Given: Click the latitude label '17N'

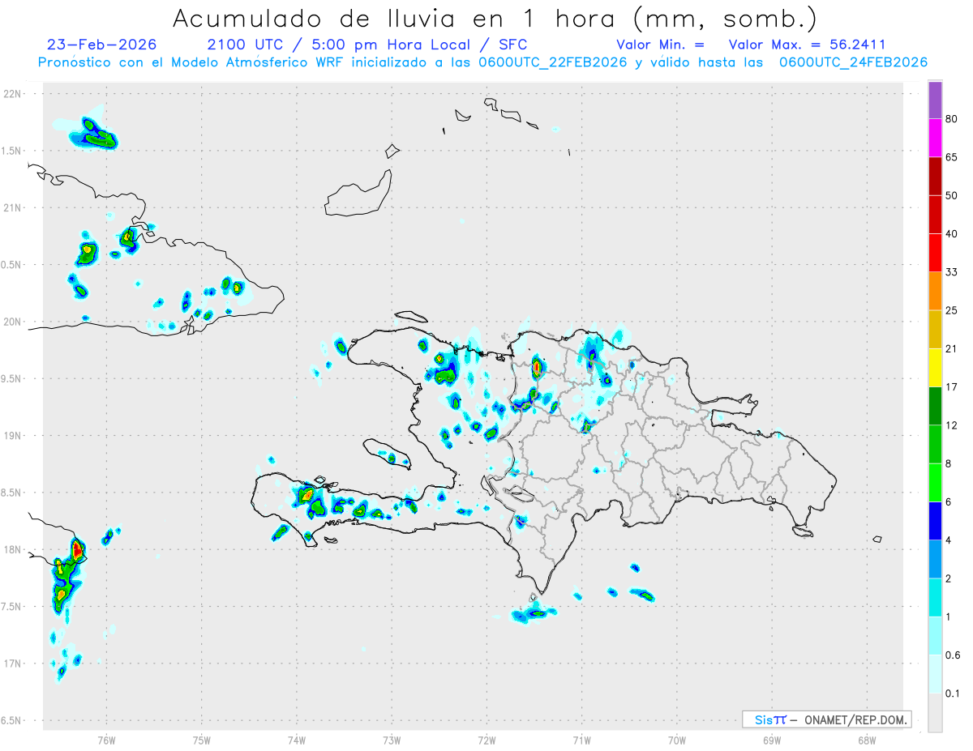Looking at the screenshot, I should point(14,664).
